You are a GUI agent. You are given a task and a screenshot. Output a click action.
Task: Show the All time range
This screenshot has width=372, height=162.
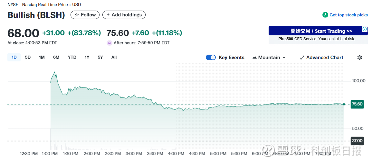pyautogui.click(x=114, y=57)
